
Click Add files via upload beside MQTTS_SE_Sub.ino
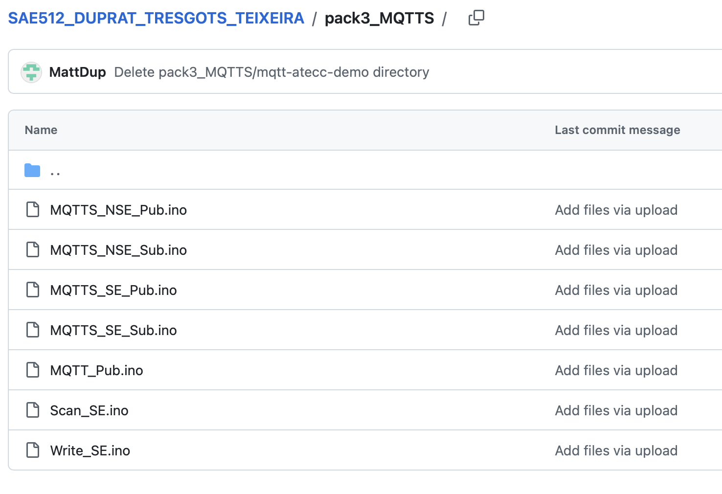tap(616, 330)
